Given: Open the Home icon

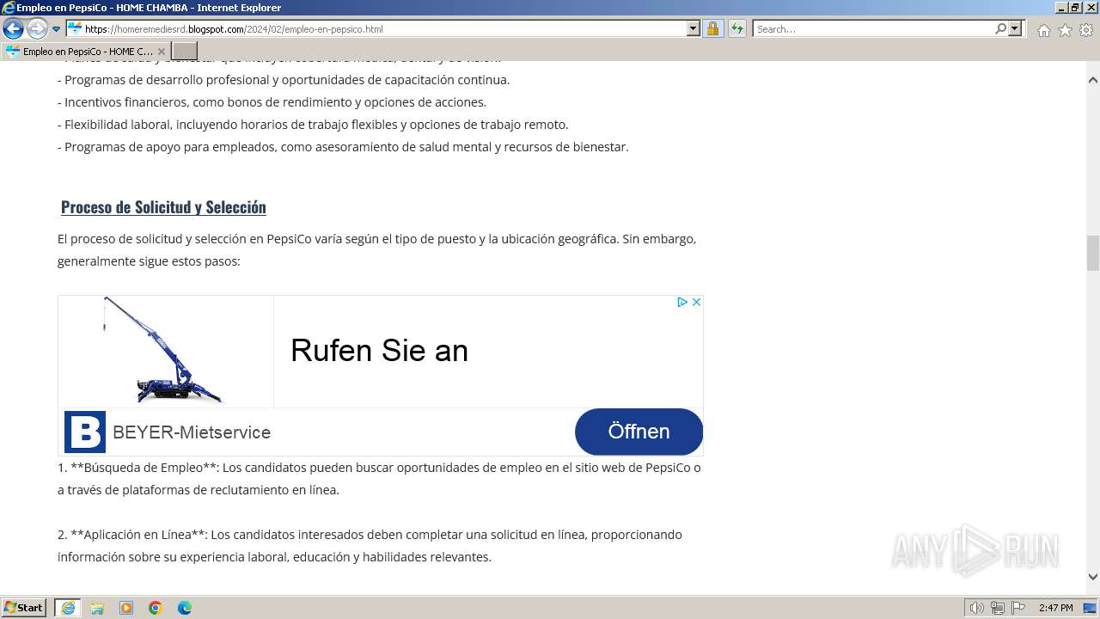Looking at the screenshot, I should [1043, 30].
